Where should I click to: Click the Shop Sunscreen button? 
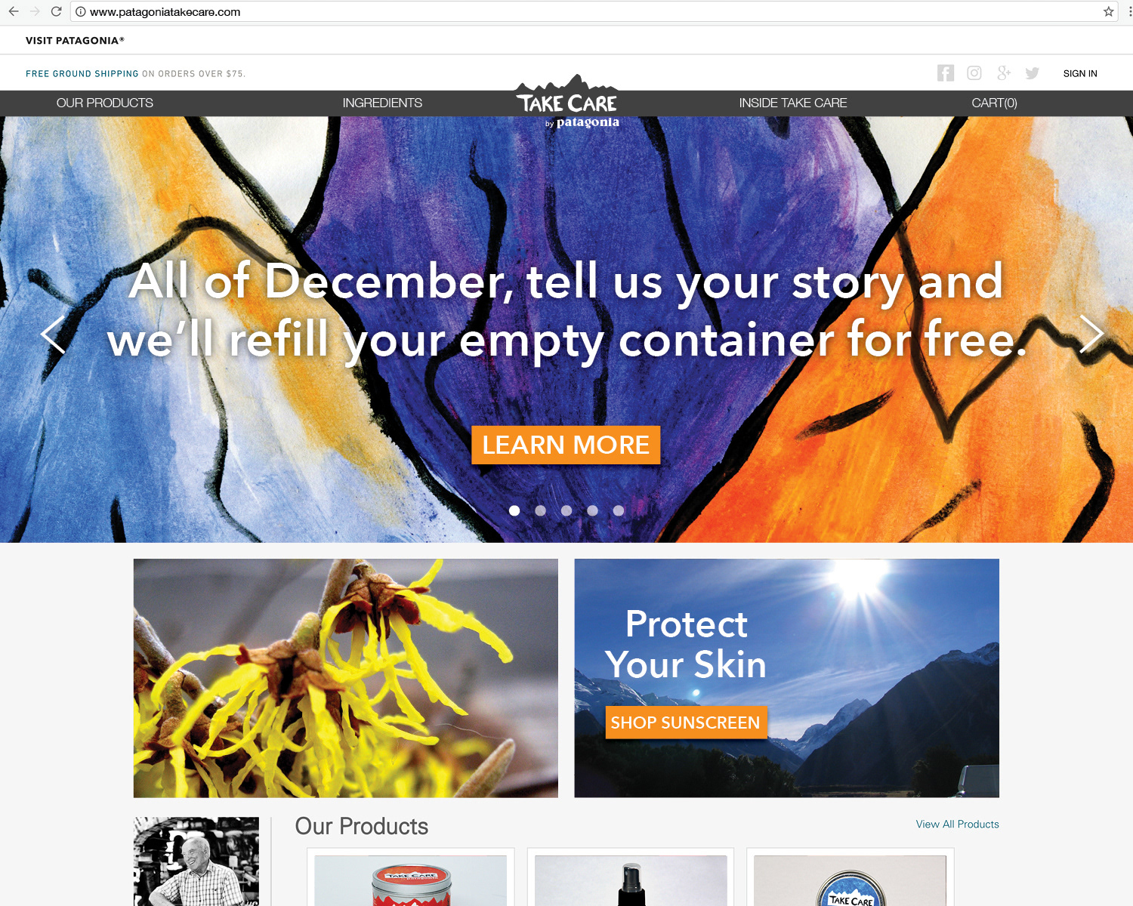click(686, 723)
